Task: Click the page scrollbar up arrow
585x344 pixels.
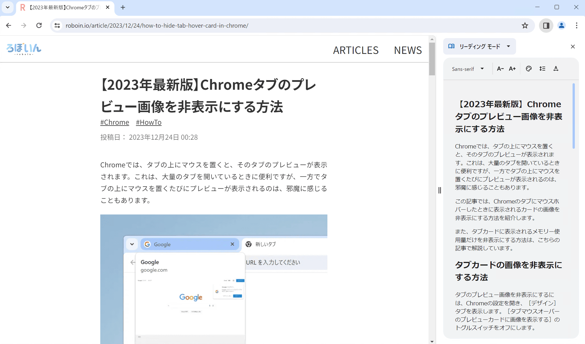Action: click(432, 39)
